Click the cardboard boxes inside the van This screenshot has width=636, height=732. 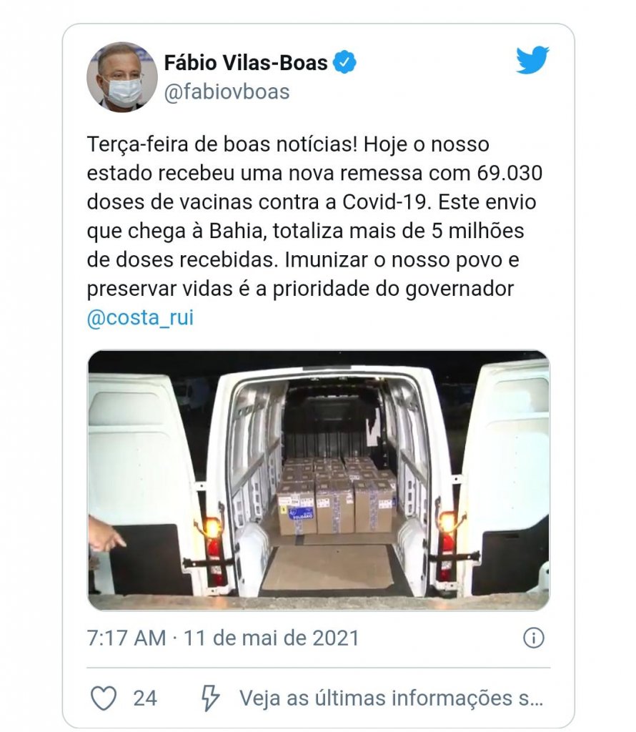tap(337, 495)
